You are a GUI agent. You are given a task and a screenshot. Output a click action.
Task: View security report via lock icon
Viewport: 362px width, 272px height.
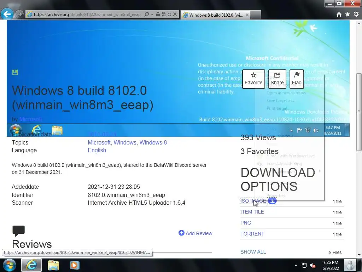click(x=158, y=14)
